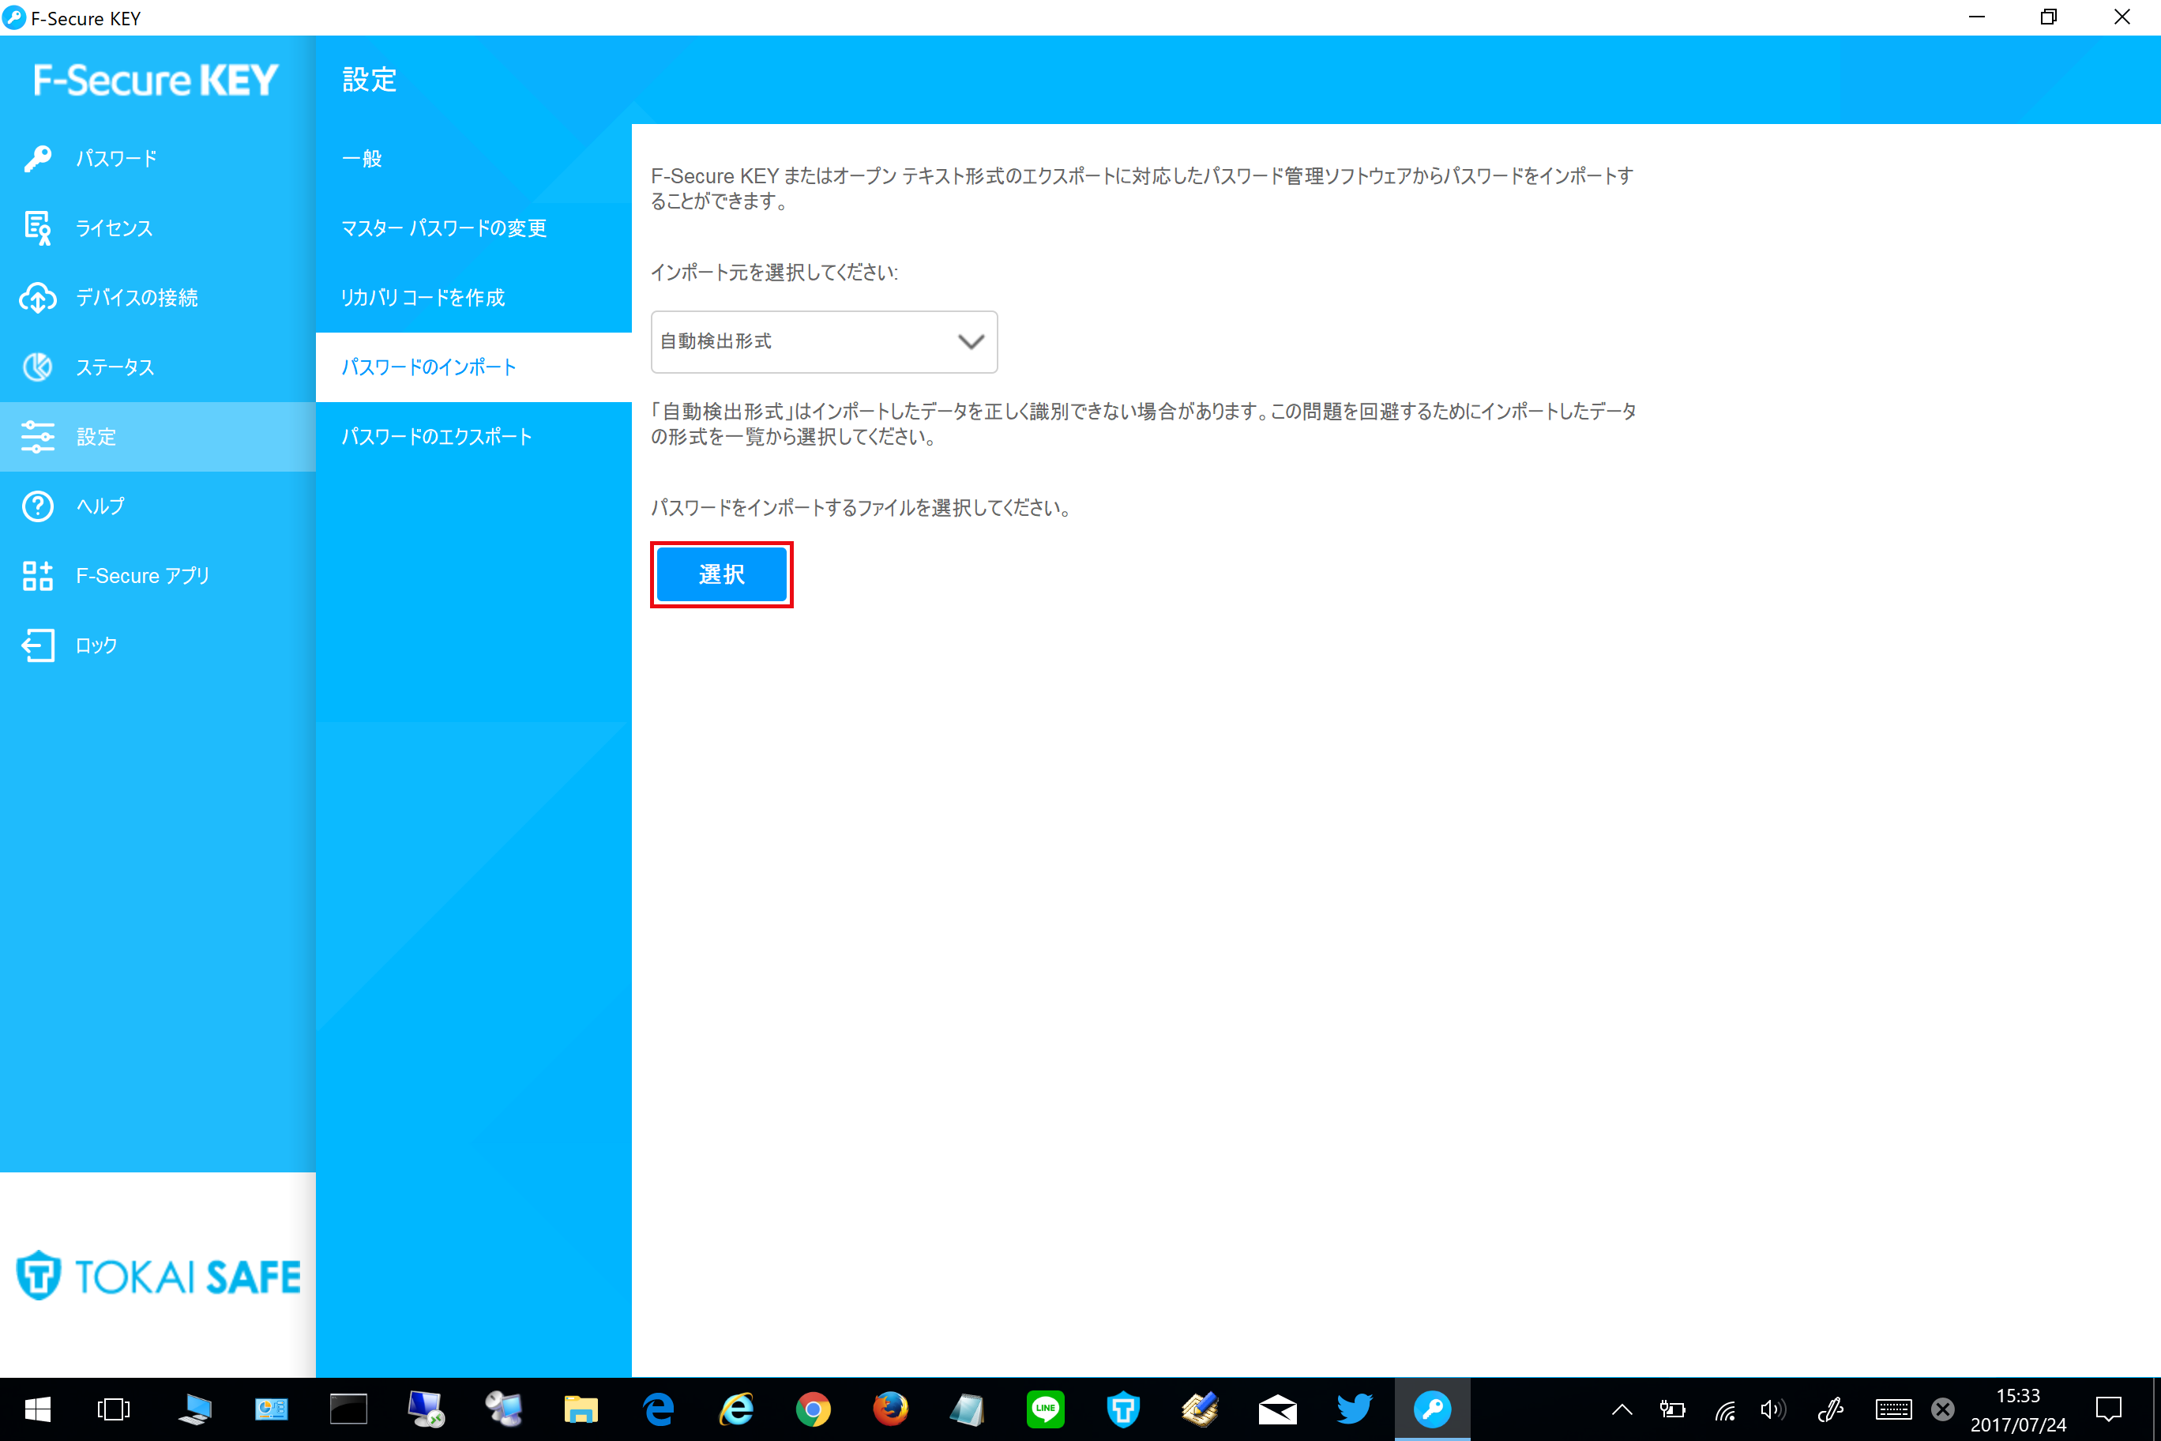Open the F-Secure アプリ label
2161x1441 pixels.
143,576
